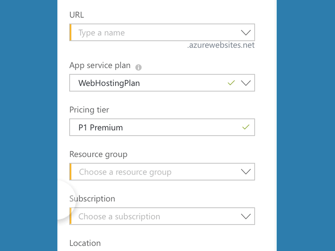Expand the URL dropdown chevron
335x251 pixels.
click(246, 33)
